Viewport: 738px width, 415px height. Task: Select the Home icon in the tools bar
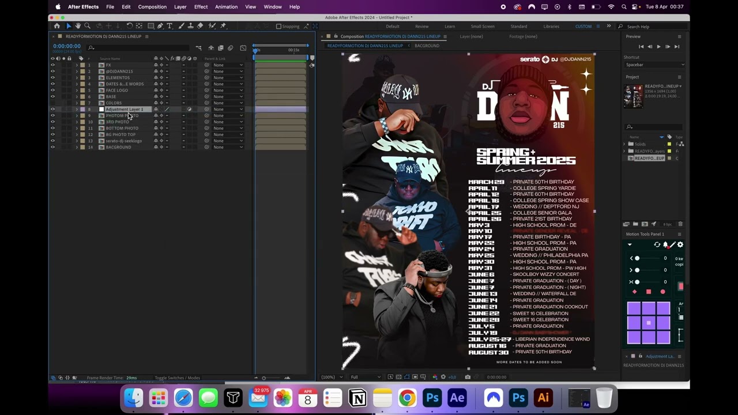(57, 26)
